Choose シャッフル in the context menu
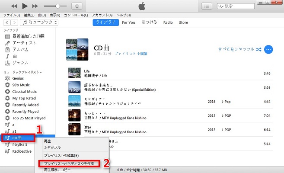Image resolution: width=284 pixels, height=173 pixels. click(x=52, y=147)
